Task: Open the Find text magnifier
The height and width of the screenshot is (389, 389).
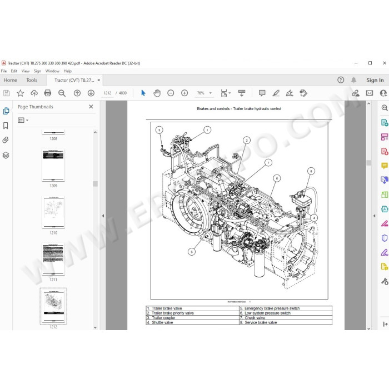Action: (x=62, y=93)
